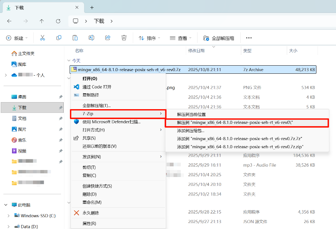
Task: Open 打开方式(H) submenu
Action: pyautogui.click(x=118, y=130)
